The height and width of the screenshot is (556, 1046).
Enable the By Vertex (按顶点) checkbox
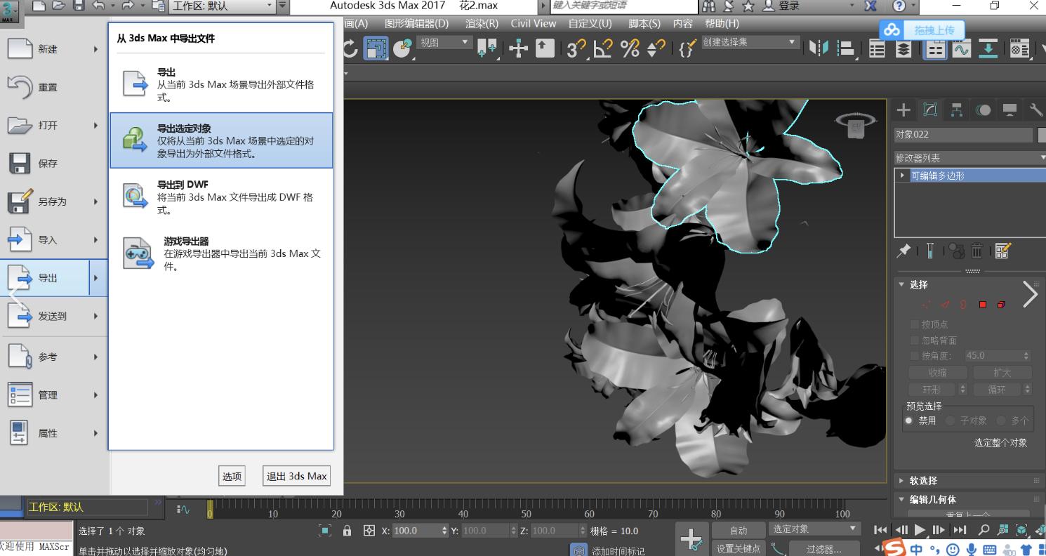click(x=915, y=324)
